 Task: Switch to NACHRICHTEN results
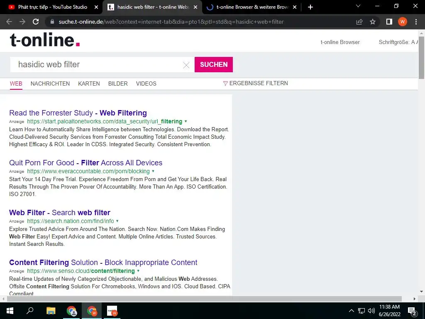[50, 83]
